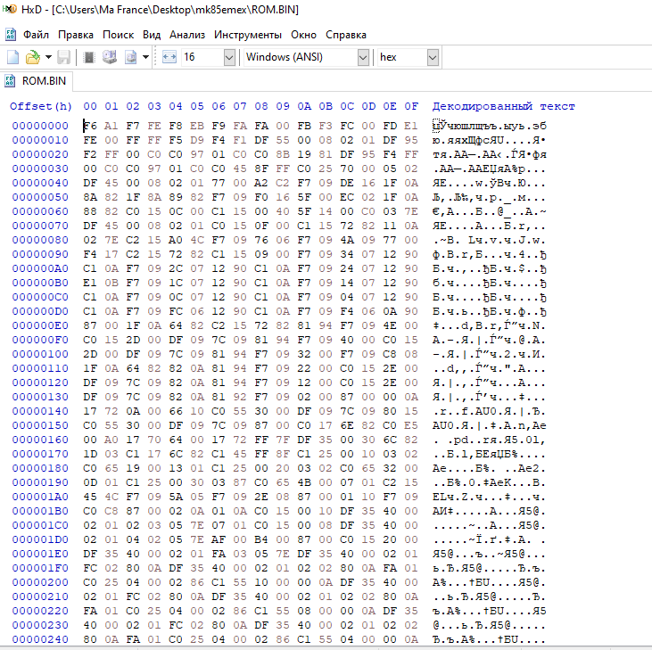Click first byte F6 at offset 00000000
The height and width of the screenshot is (650, 652).
point(90,126)
